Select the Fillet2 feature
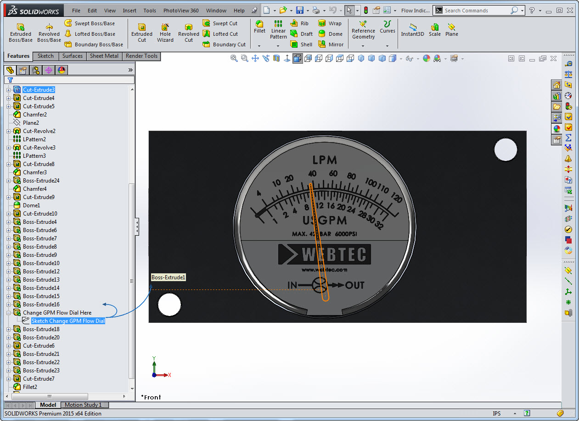Image resolution: width=579 pixels, height=421 pixels. pos(30,387)
